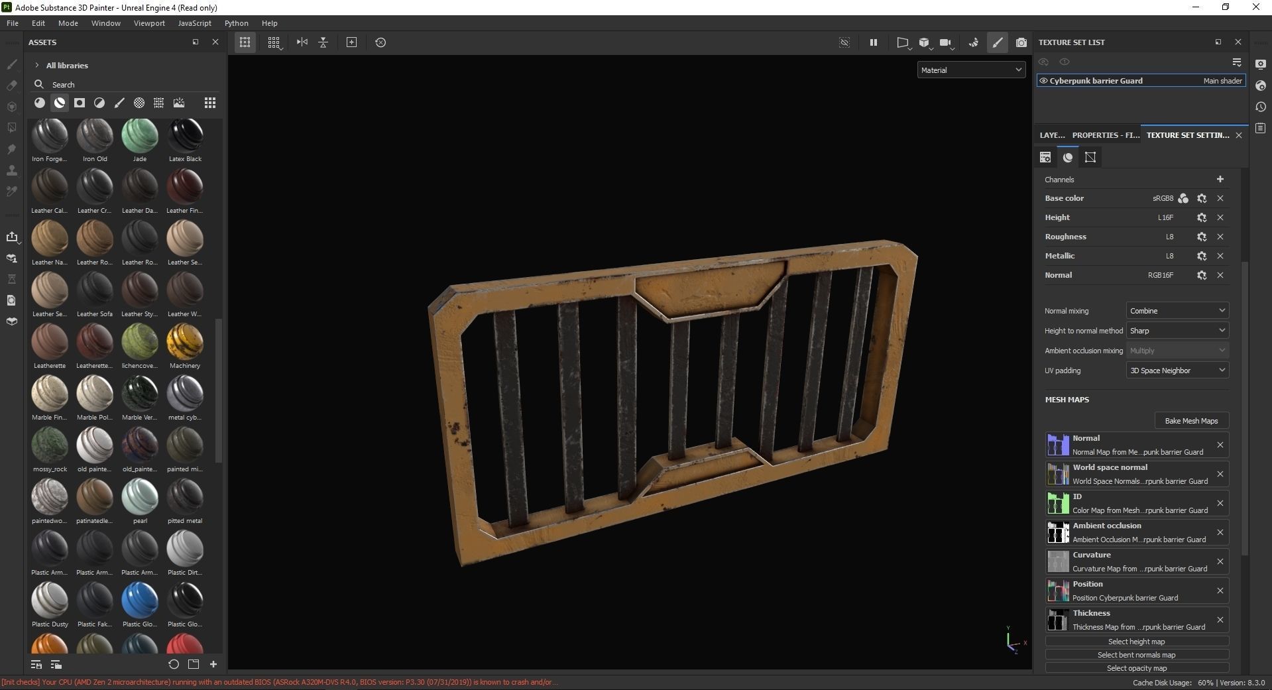The image size is (1272, 690).
Task: Open the File menu
Action: 13,23
